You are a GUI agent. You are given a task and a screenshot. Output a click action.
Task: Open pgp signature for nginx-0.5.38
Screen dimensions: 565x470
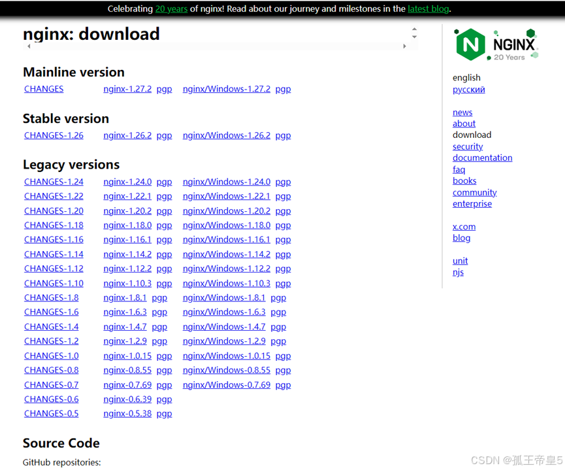coord(164,414)
